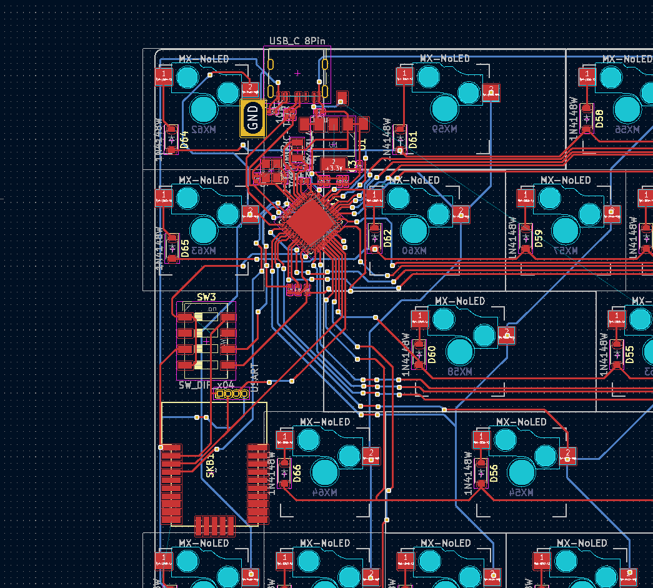Viewport: 653px width, 588px height.
Task: Select diode D65 footprint
Action: click(x=172, y=248)
